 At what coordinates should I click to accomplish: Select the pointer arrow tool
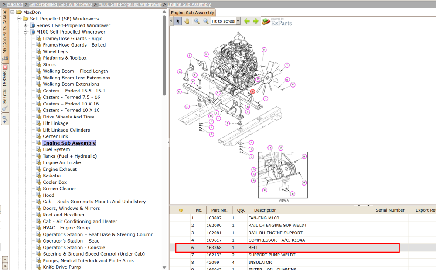[178, 21]
